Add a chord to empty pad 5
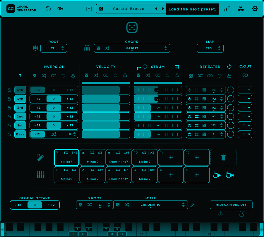Viewport: 264px width, 237px height. click(171, 175)
